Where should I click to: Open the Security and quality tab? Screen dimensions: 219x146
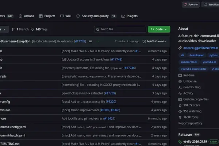coord(96,16)
